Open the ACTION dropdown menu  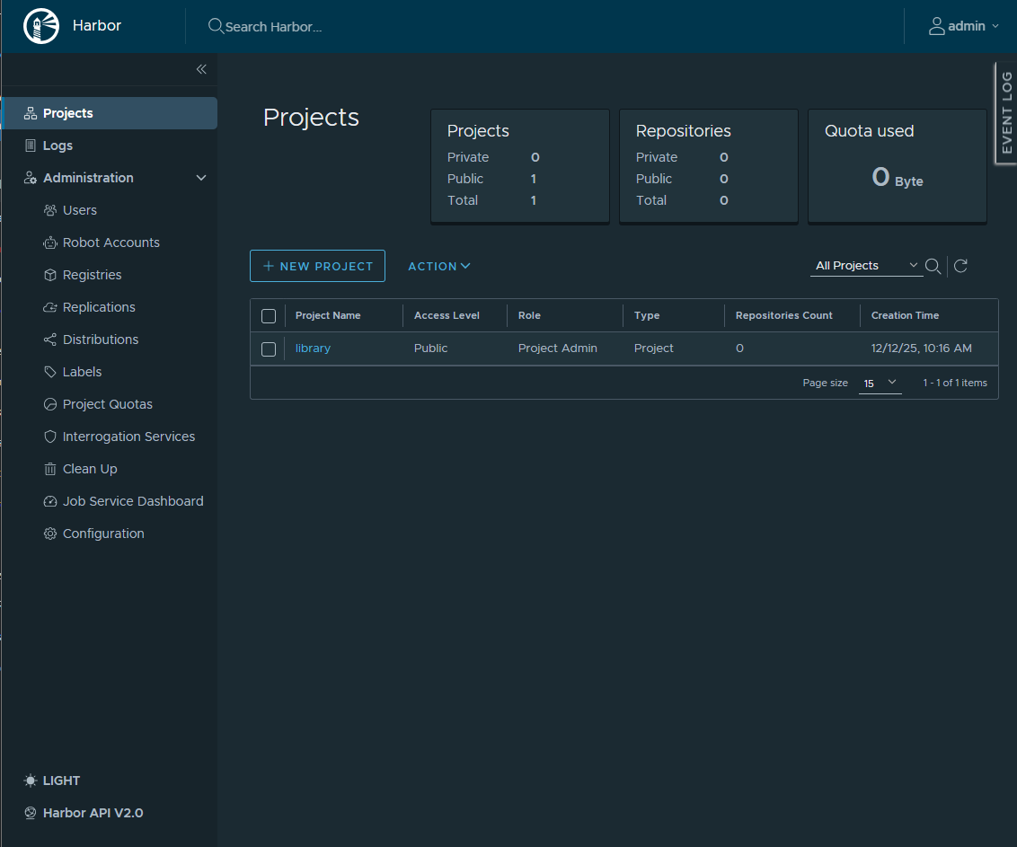(x=439, y=266)
